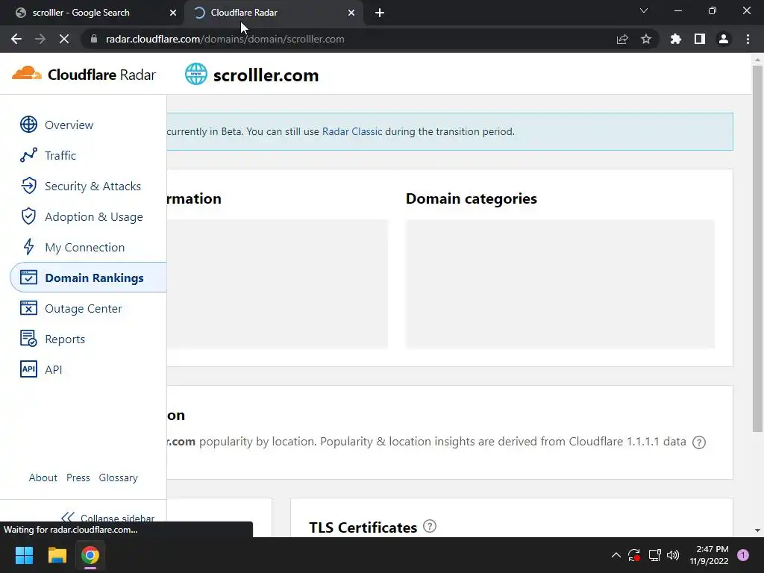This screenshot has height=573, width=764.
Task: Click the Cloudflare Radar title text
Action: click(x=101, y=75)
